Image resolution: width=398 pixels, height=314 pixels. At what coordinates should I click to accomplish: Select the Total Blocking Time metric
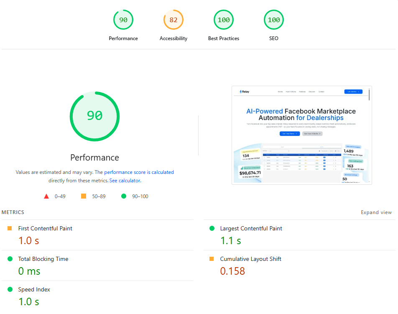[x=97, y=265]
